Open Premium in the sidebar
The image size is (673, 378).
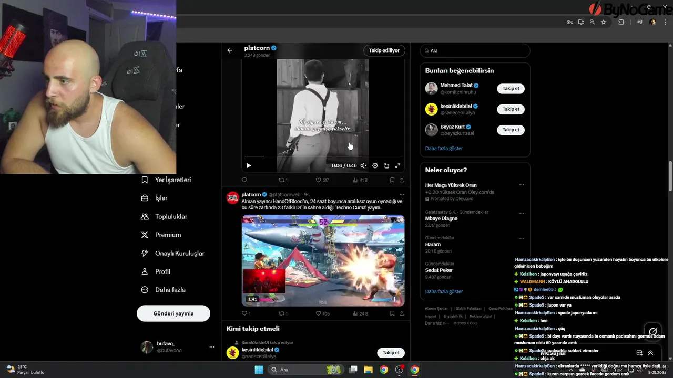pos(161,235)
